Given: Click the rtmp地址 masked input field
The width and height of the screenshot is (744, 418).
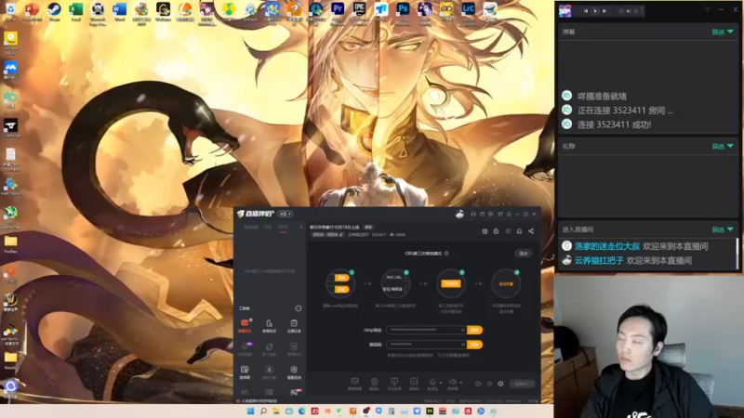Looking at the screenshot, I should point(426,330).
